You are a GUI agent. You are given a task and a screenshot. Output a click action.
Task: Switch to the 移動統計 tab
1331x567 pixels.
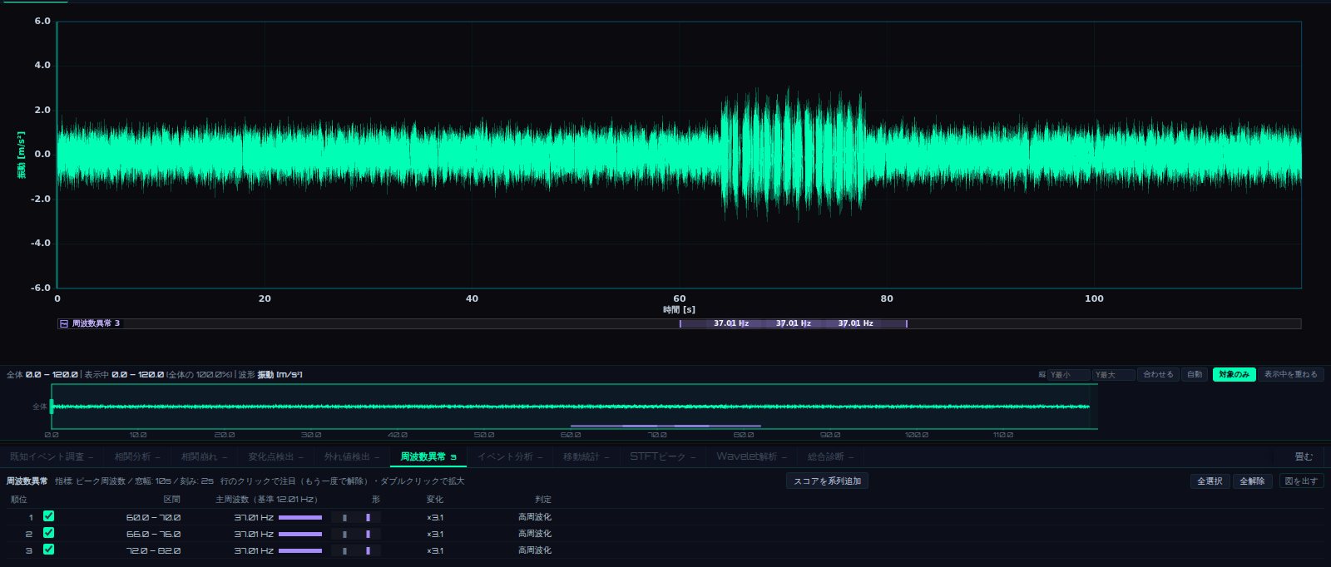pos(586,456)
